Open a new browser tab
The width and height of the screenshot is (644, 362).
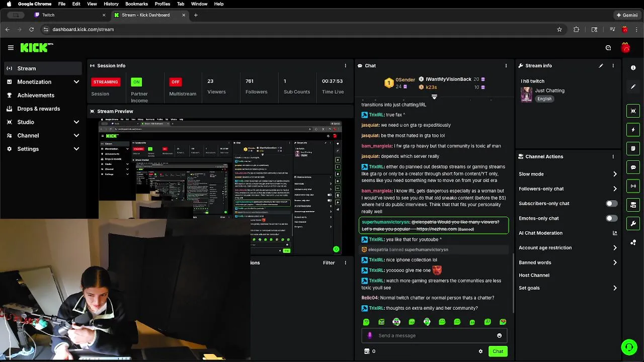pos(196,15)
